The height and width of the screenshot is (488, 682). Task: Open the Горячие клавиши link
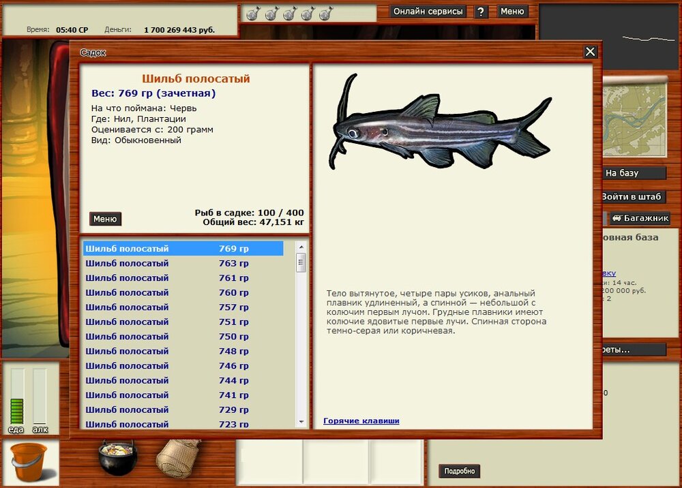(361, 421)
